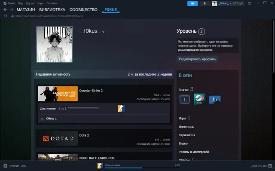Click the Редактировать профиль button

[x=197, y=59]
